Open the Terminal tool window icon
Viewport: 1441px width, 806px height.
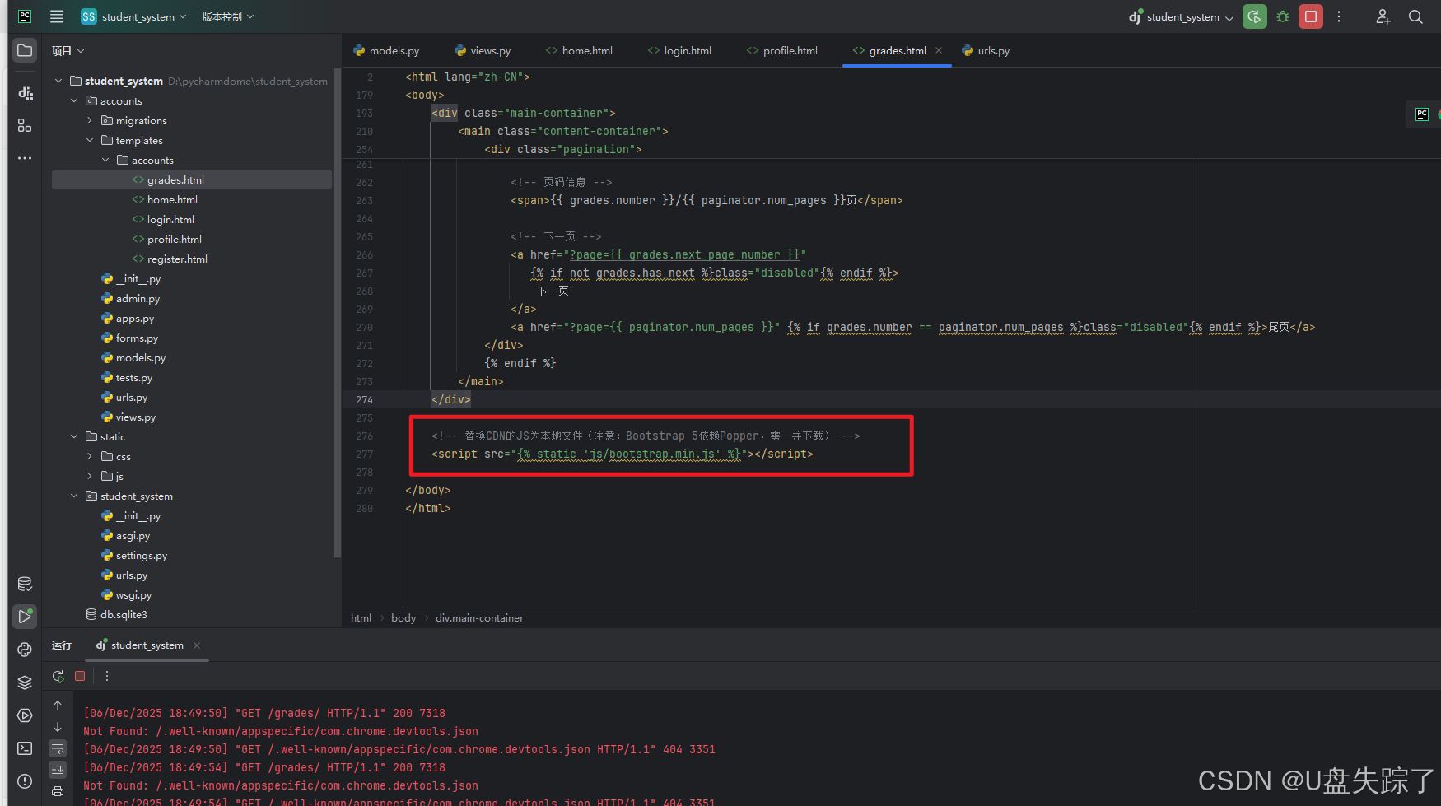[25, 748]
